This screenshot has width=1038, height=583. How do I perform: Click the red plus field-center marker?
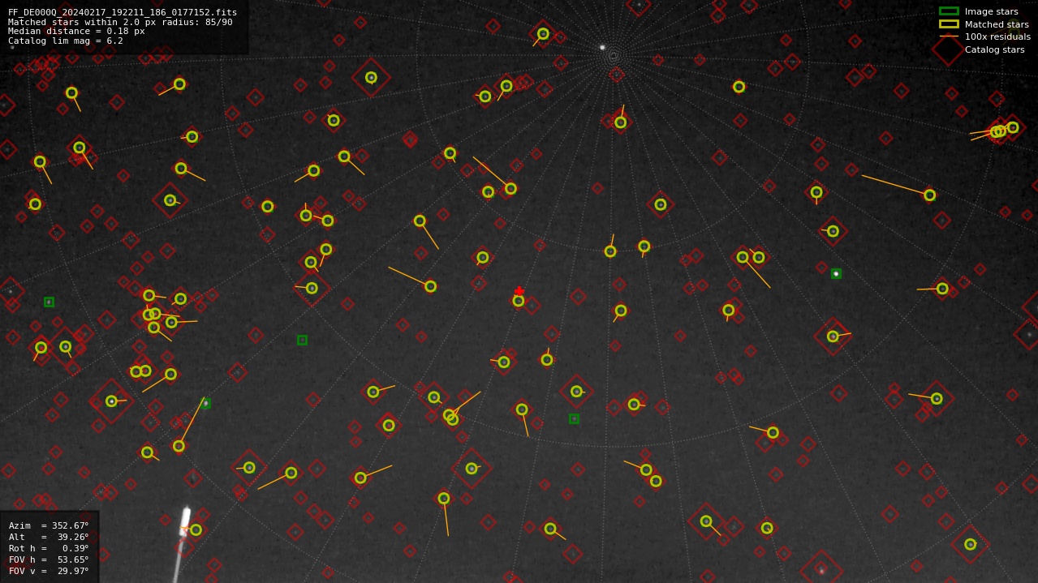tap(519, 291)
